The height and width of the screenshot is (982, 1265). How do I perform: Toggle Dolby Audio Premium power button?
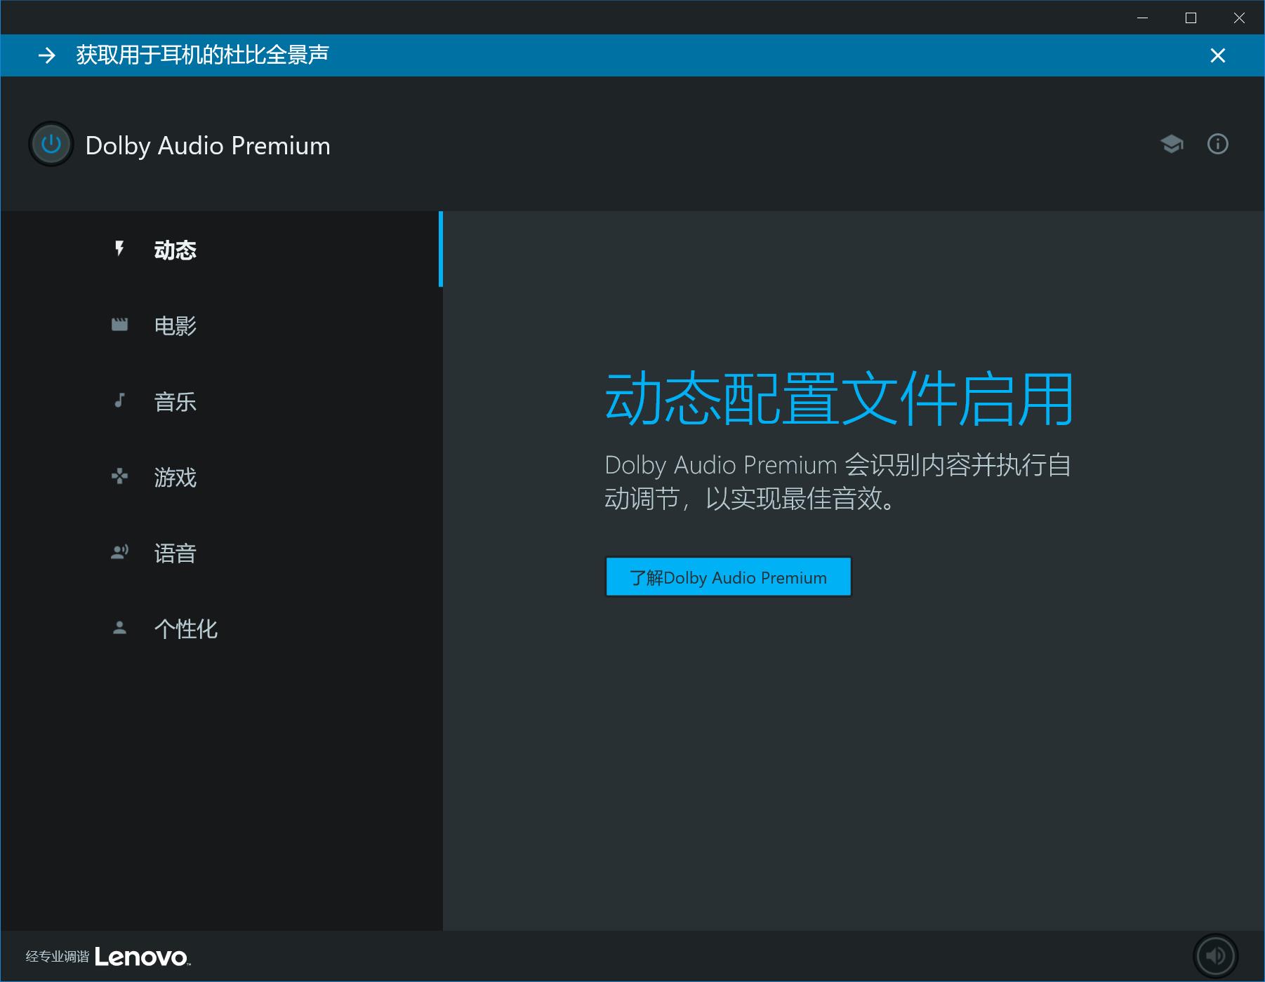tap(51, 143)
